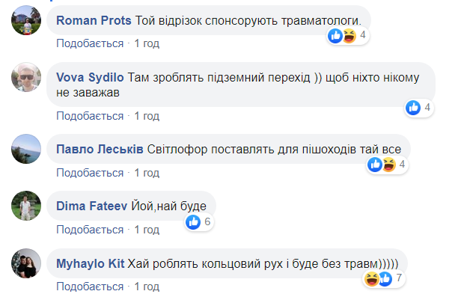The image size is (467, 300).
Task: Click the timestamp under Dima Fateev's comment
Action: pos(147,230)
